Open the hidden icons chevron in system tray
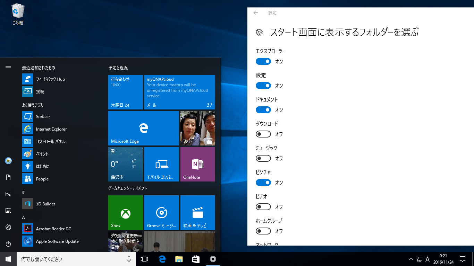 click(410, 259)
